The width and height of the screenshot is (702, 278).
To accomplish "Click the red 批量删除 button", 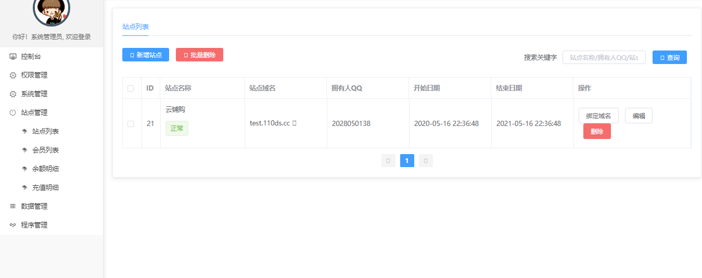I will coord(199,55).
